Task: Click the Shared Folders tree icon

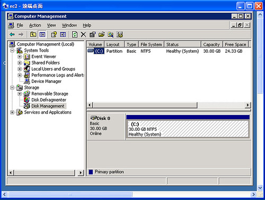Action: pyautogui.click(x=27, y=63)
